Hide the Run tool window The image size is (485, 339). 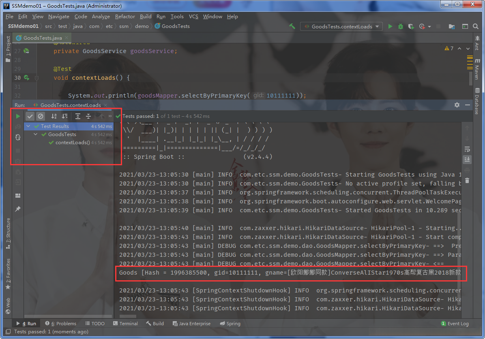pyautogui.click(x=468, y=105)
